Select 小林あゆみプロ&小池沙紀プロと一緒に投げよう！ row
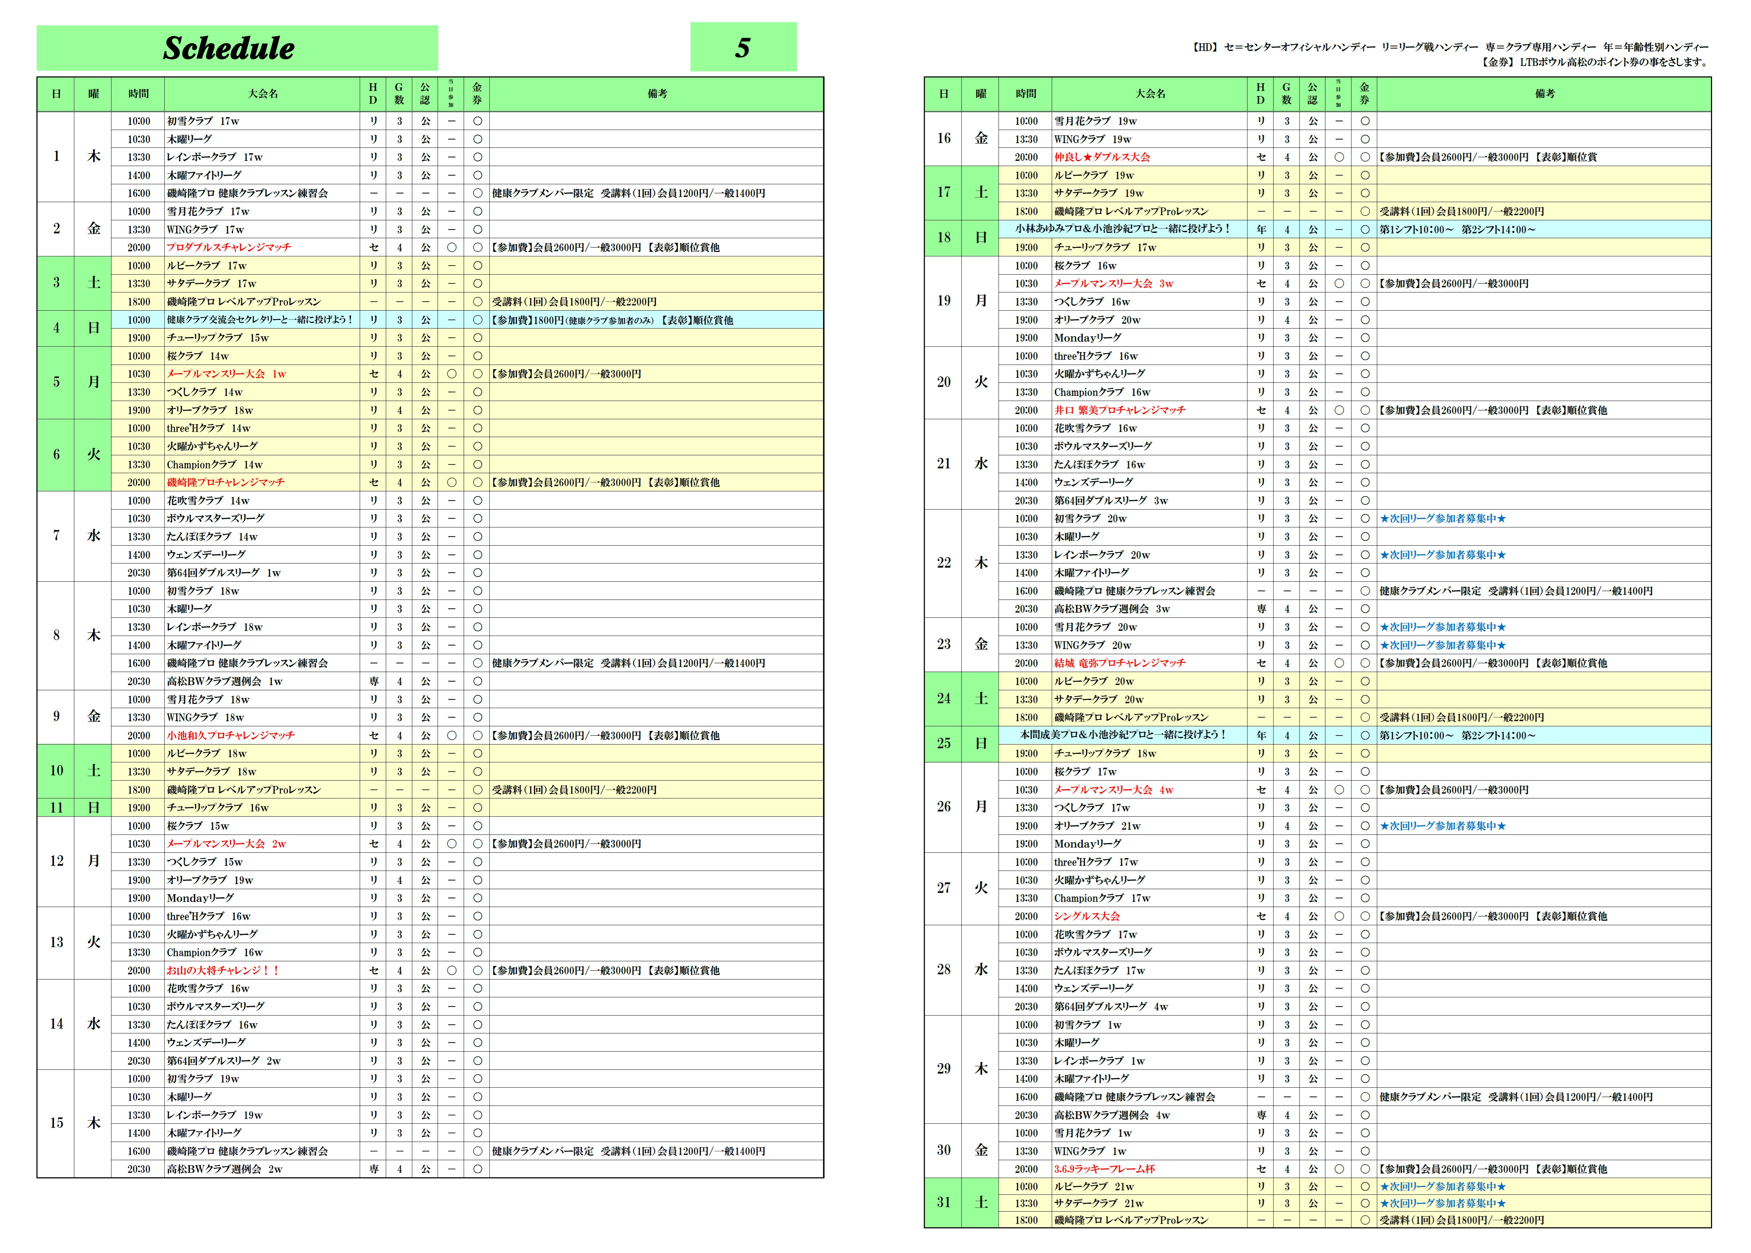 pos(1123,229)
